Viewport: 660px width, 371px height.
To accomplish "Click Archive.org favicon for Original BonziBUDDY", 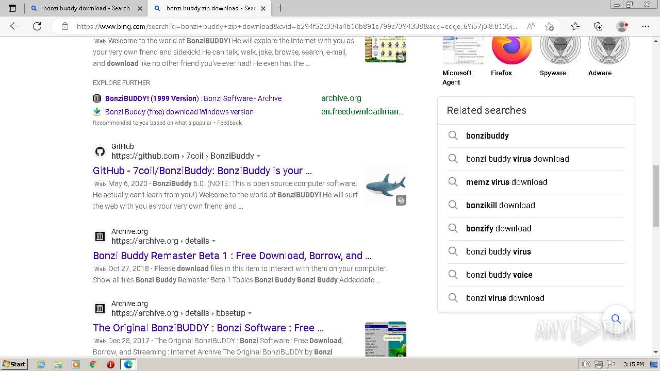I will coord(100,309).
